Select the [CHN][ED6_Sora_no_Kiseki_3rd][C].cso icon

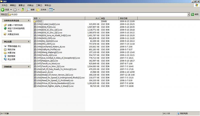tap(34, 35)
